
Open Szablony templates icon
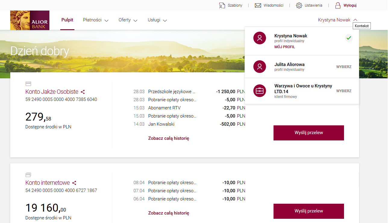pyautogui.click(x=222, y=5)
